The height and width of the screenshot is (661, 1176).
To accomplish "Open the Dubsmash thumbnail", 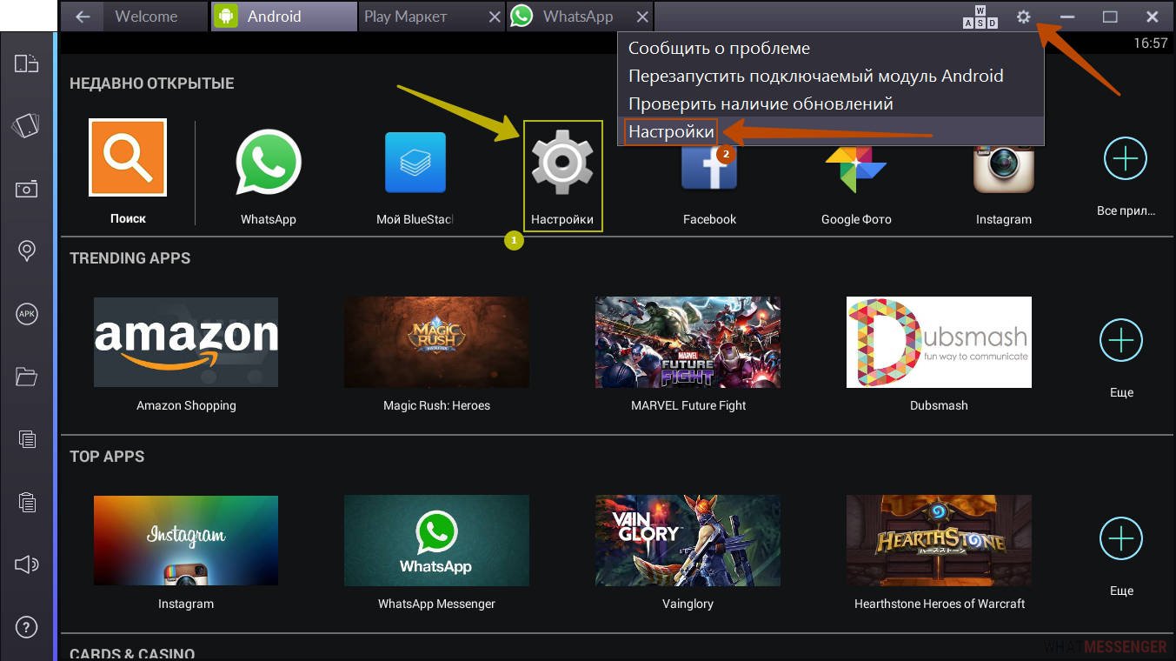I will point(939,342).
